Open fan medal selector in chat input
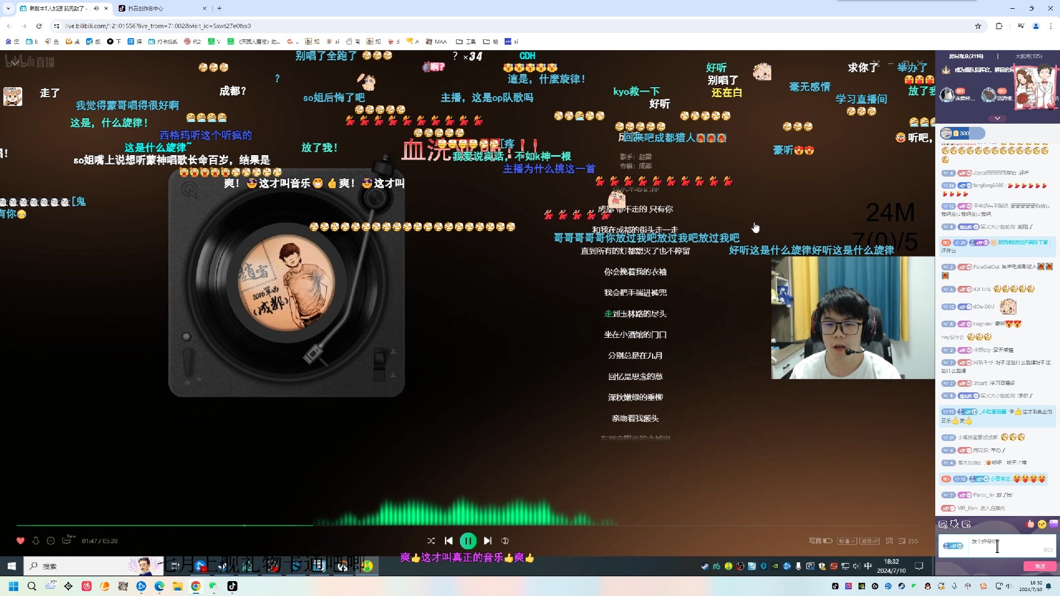 (953, 546)
